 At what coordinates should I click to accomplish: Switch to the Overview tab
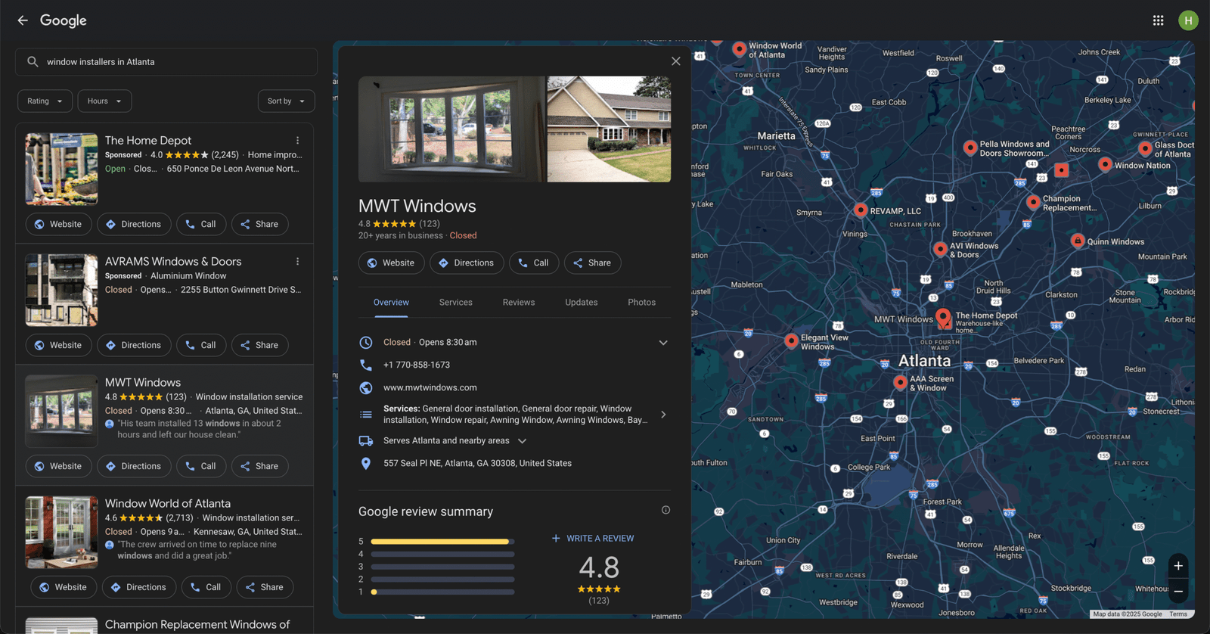(391, 303)
